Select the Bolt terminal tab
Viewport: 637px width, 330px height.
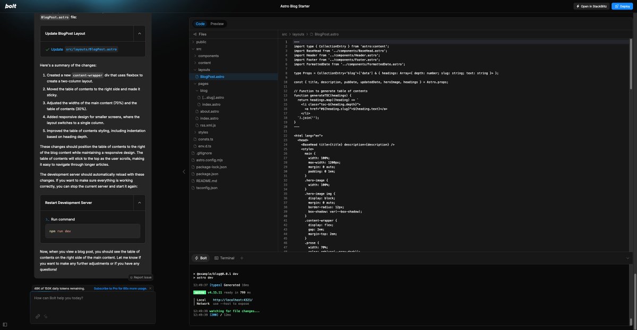[x=201, y=258]
